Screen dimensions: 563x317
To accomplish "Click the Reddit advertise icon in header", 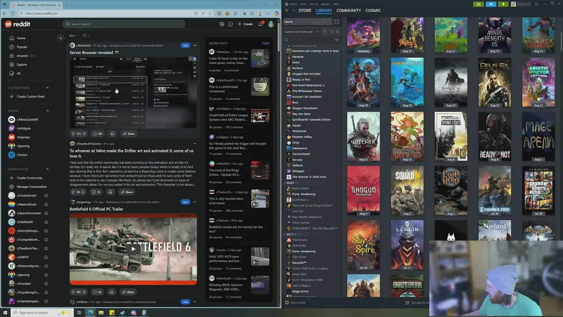I will click(x=222, y=24).
